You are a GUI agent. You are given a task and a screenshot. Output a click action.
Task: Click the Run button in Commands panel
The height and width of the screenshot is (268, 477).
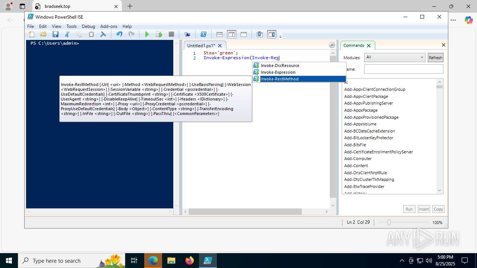(409, 209)
